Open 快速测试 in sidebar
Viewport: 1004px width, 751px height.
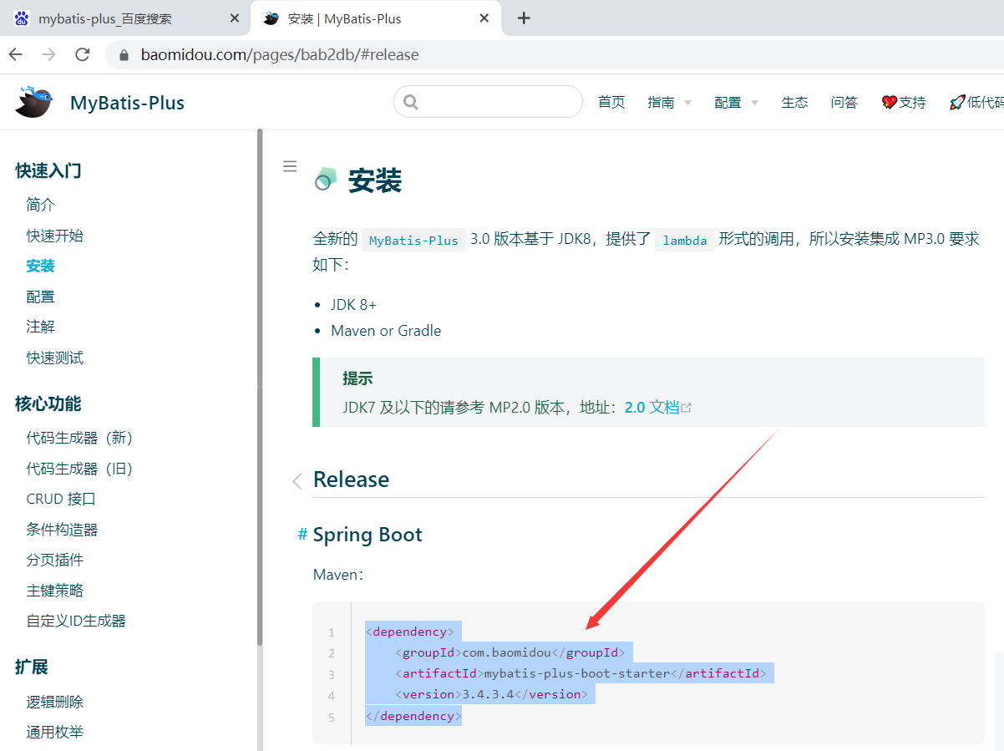pos(55,358)
